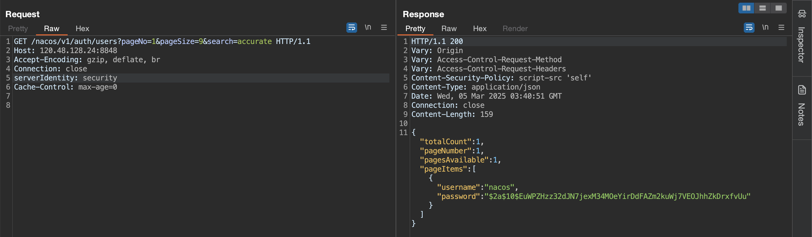
Task: Click the "pagesAvailable" JSON key
Action: coord(454,160)
